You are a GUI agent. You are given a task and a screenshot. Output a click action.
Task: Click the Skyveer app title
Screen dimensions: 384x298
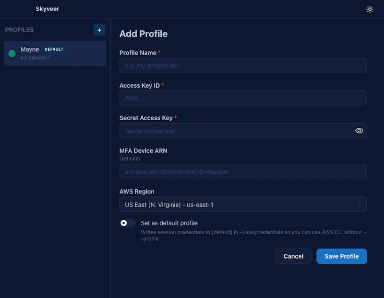47,9
